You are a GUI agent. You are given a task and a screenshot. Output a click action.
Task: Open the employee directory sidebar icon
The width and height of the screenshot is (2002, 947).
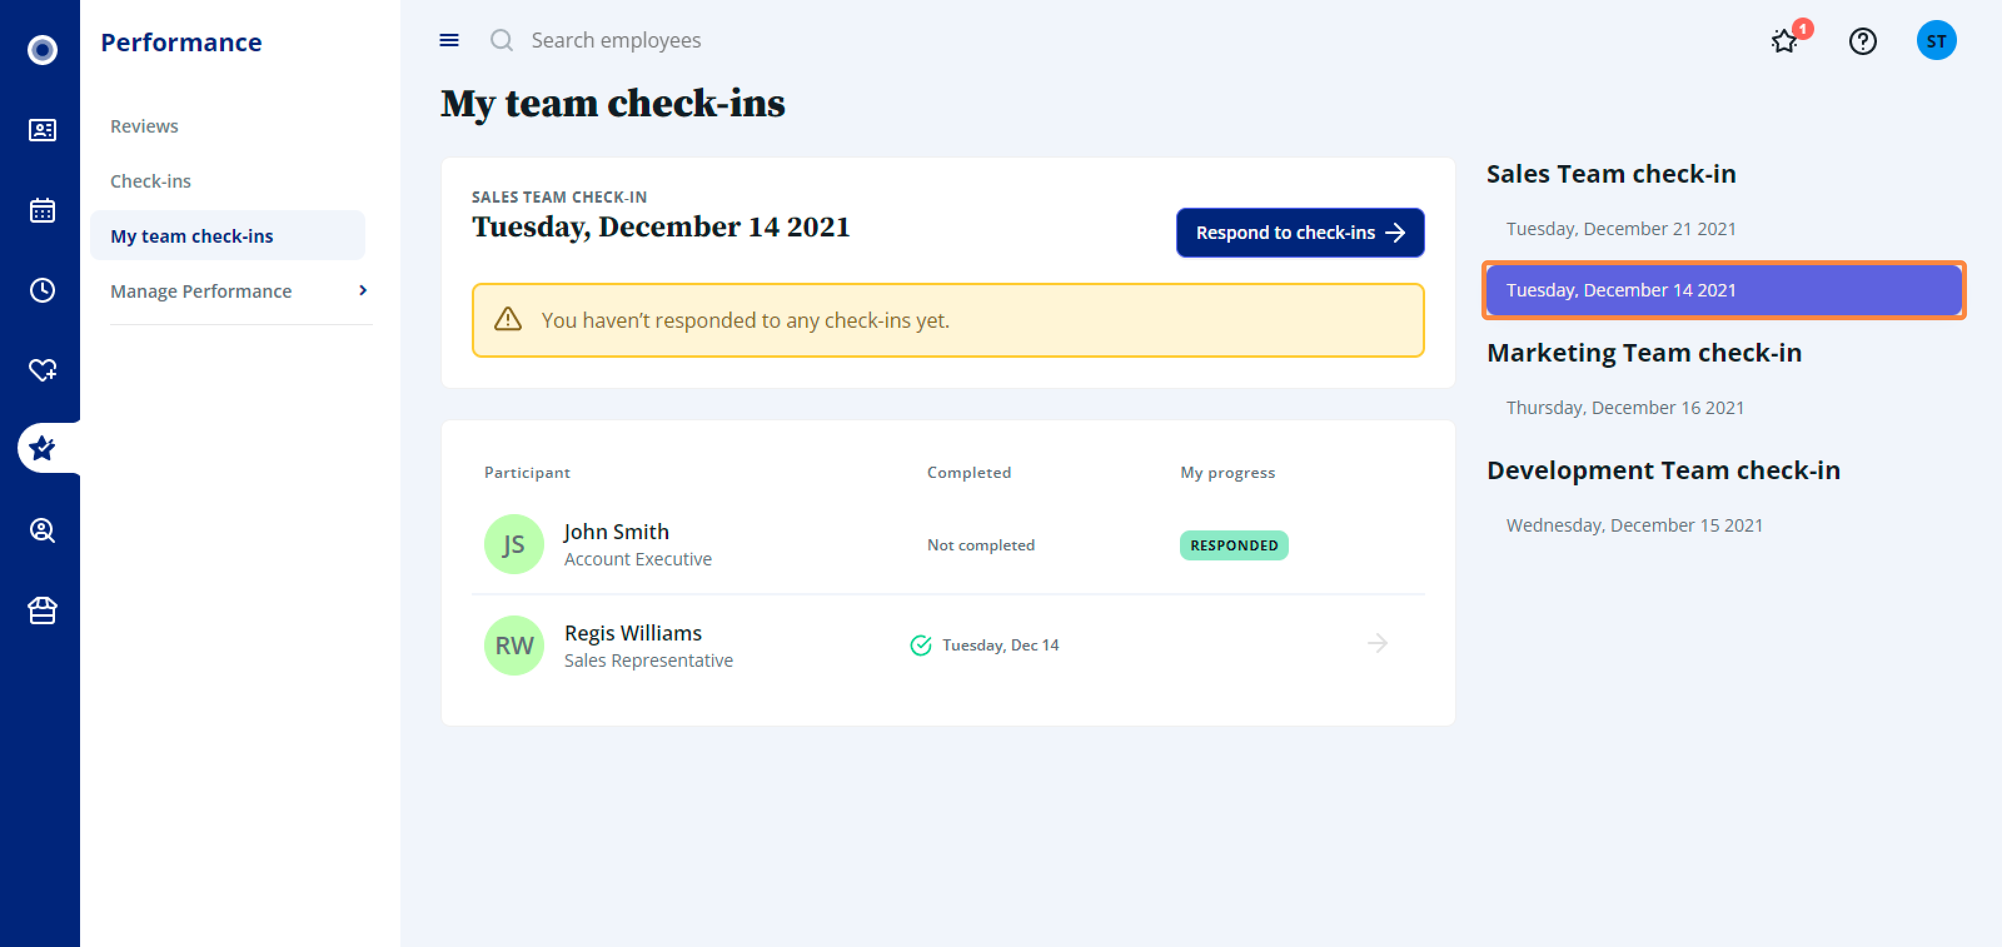point(42,129)
